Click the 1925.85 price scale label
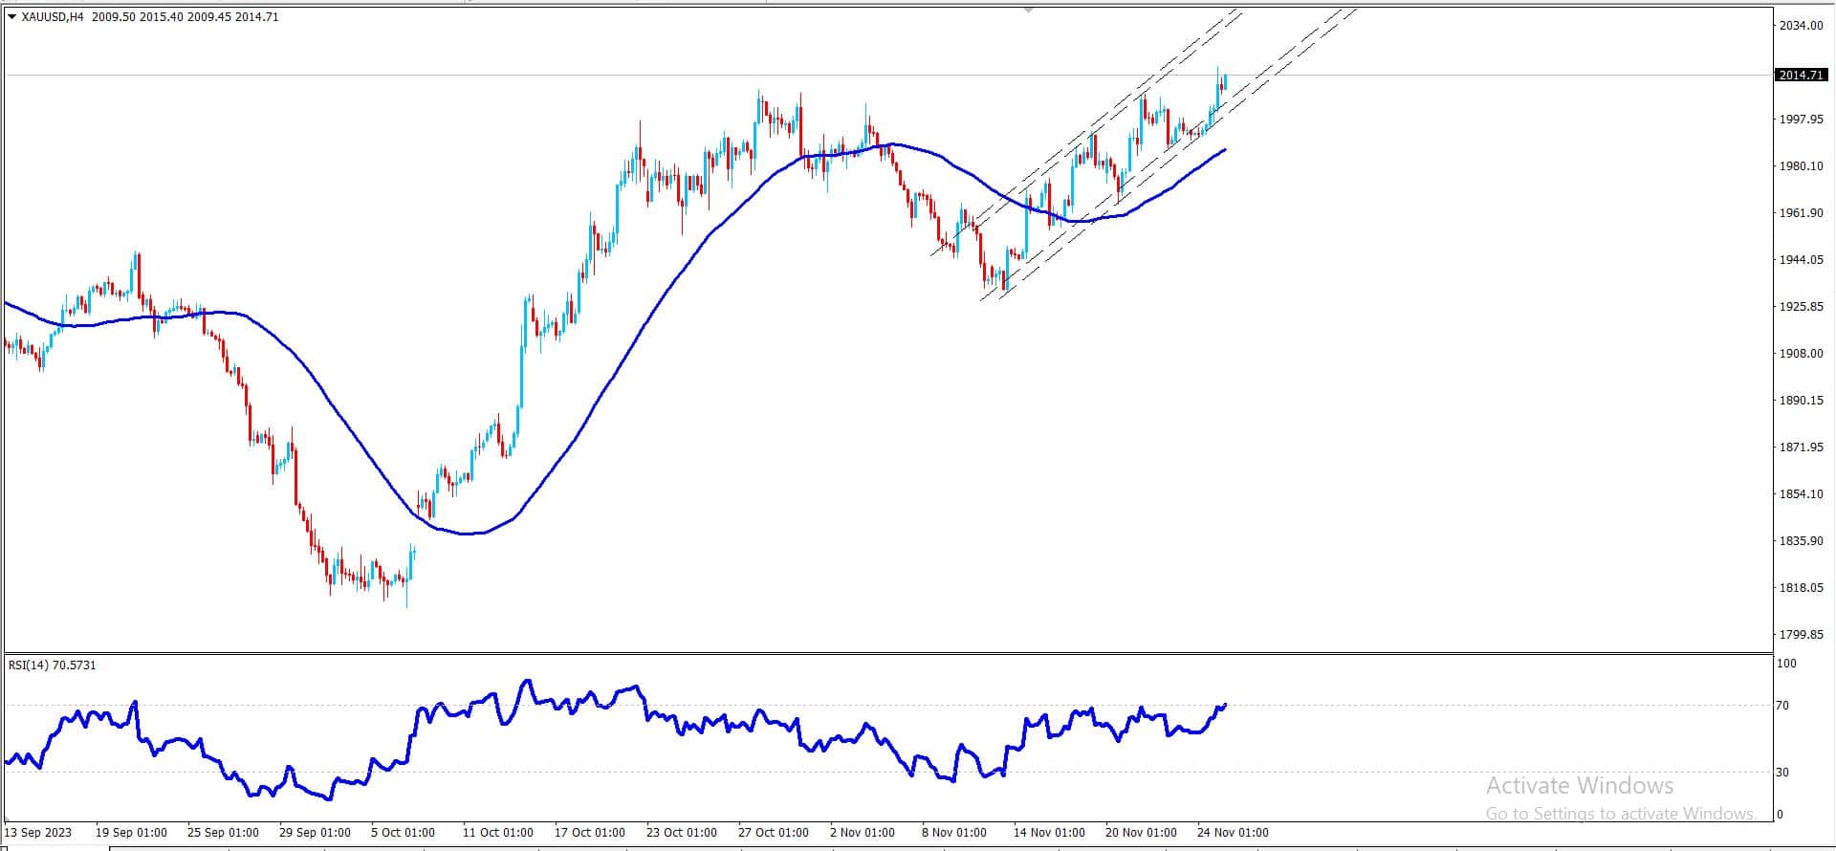Image resolution: width=1836 pixels, height=851 pixels. [x=1801, y=307]
